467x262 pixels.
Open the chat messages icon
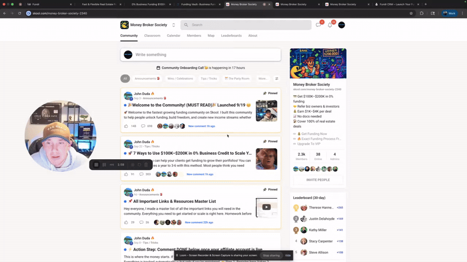point(318,25)
